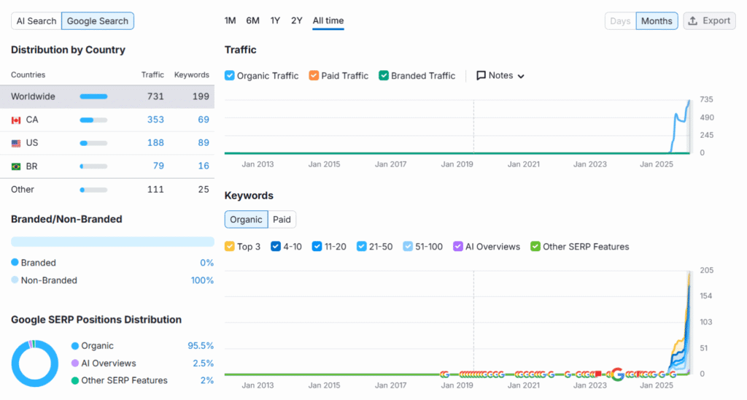Click the Notes comment icon

point(481,76)
